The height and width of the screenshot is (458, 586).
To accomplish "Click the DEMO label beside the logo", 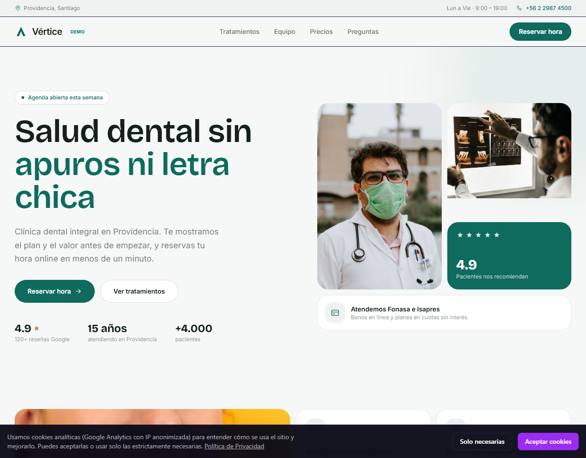I will coord(77,32).
